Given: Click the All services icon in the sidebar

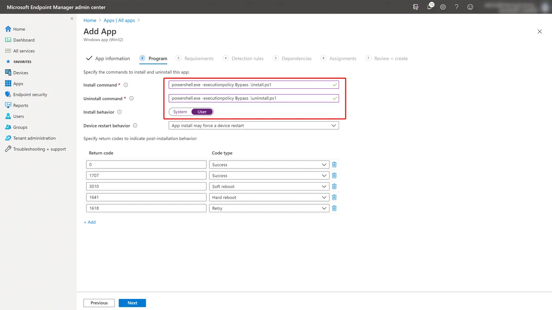Looking at the screenshot, I should [x=8, y=51].
